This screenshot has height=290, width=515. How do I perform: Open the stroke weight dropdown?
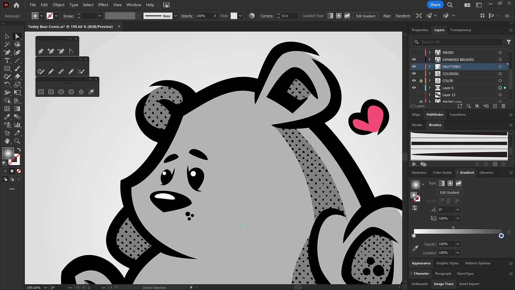(100, 16)
